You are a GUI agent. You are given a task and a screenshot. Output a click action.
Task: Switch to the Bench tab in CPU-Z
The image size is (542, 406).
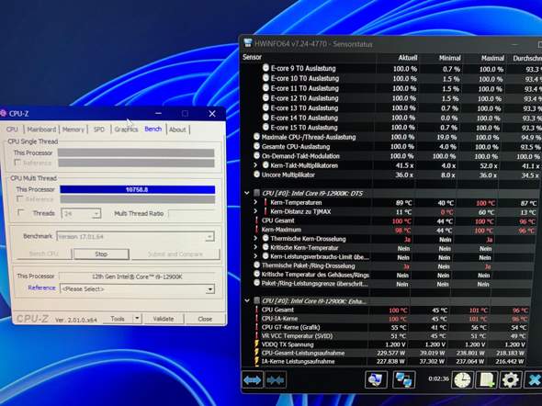click(x=153, y=129)
